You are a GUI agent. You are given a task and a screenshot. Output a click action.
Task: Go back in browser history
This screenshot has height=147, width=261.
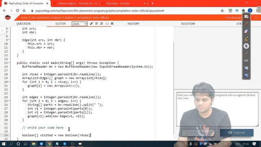pyautogui.click(x=4, y=11)
